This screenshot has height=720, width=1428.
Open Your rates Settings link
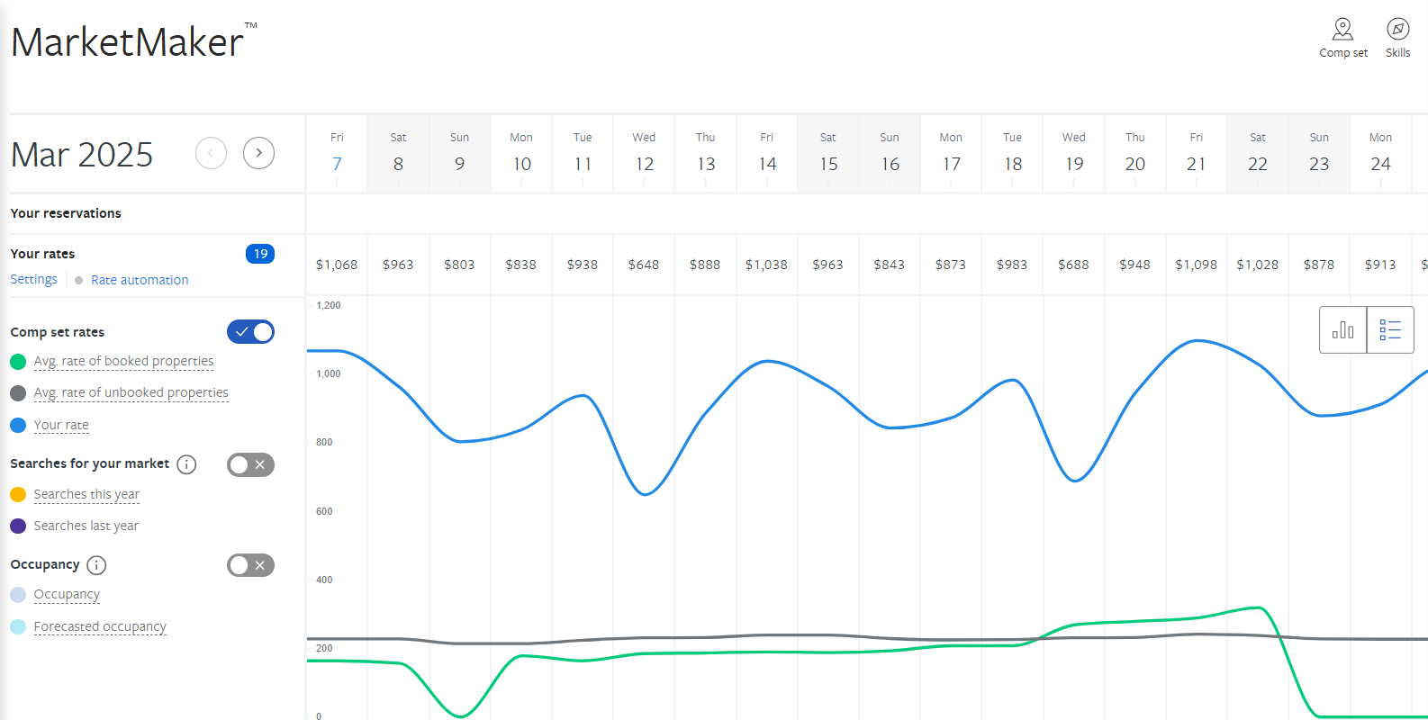[x=33, y=280]
